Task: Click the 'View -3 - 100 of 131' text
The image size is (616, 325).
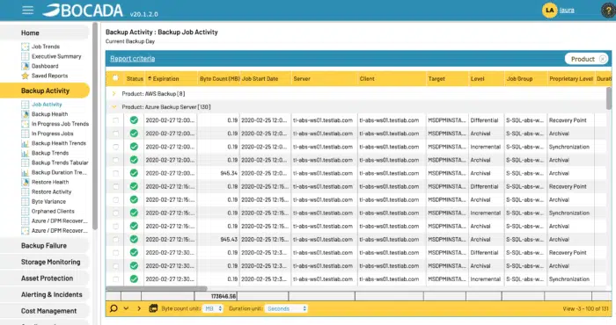Action: point(585,309)
